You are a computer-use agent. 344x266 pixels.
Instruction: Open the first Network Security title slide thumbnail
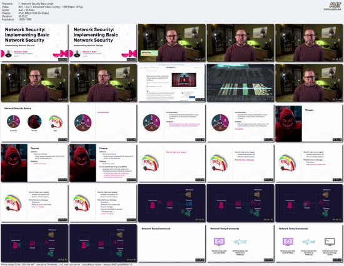click(34, 42)
